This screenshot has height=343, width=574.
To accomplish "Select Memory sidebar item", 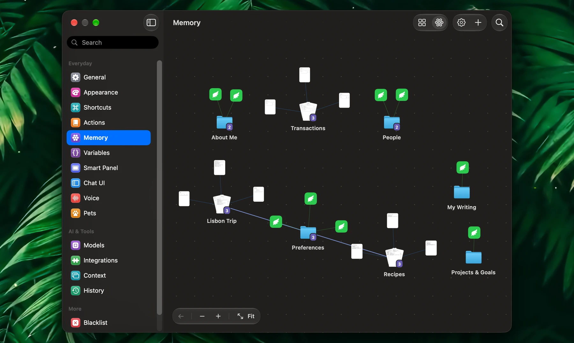I will point(109,138).
